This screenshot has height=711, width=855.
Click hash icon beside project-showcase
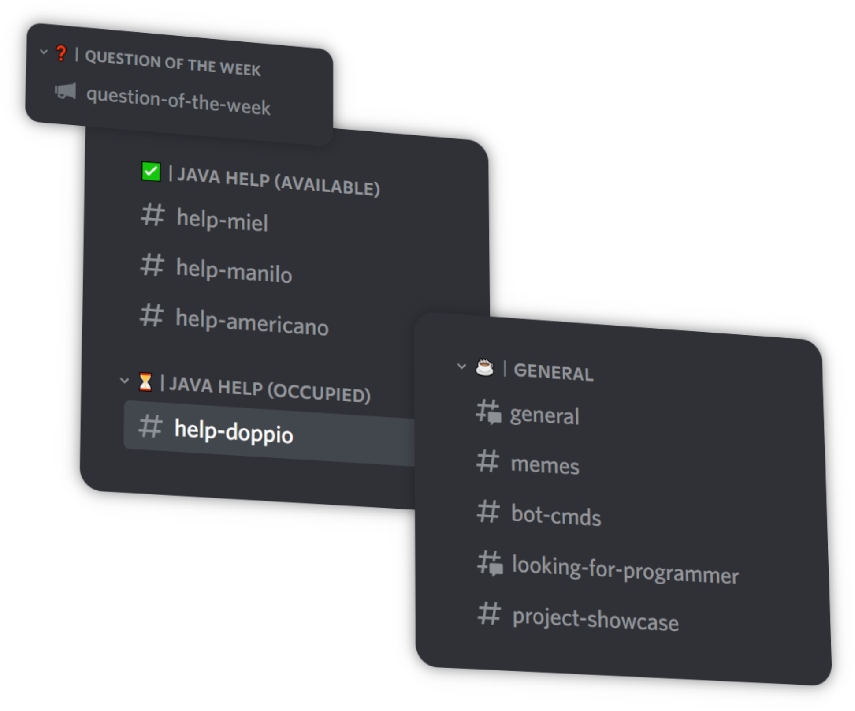489,614
